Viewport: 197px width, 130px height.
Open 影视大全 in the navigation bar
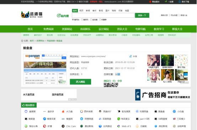click(x=177, y=29)
